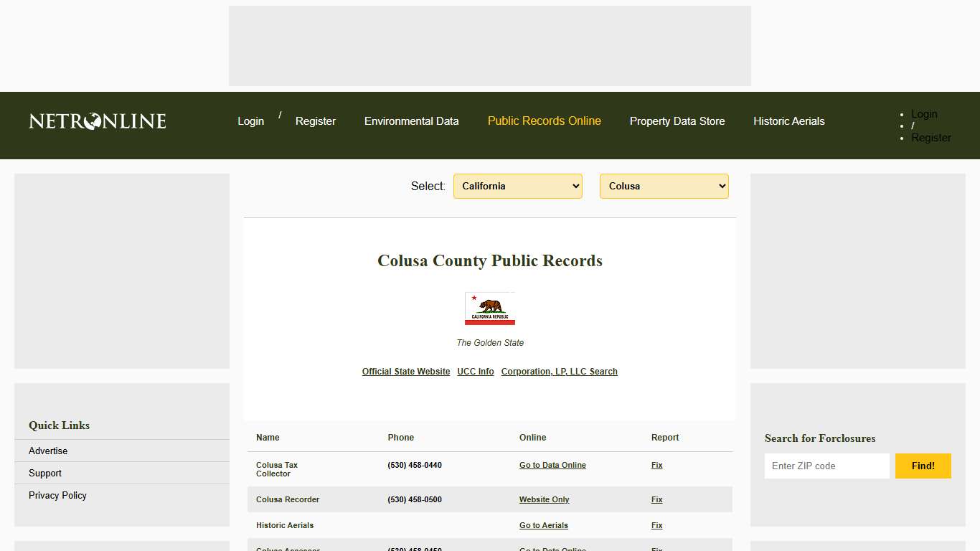Click the Privacy Policy link
980x551 pixels.
click(57, 495)
